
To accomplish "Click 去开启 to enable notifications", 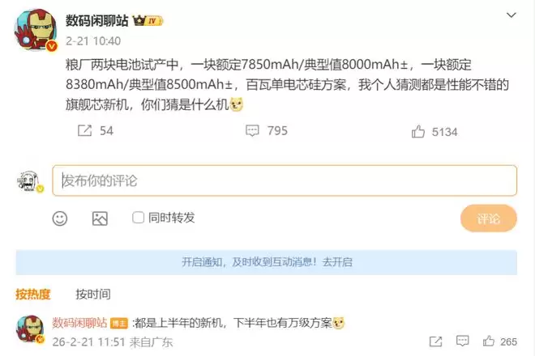I will (x=337, y=262).
